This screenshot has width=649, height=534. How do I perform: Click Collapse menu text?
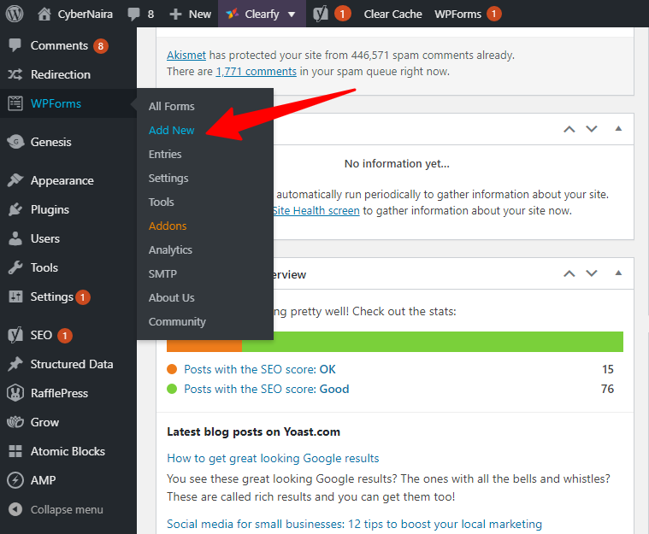click(67, 509)
